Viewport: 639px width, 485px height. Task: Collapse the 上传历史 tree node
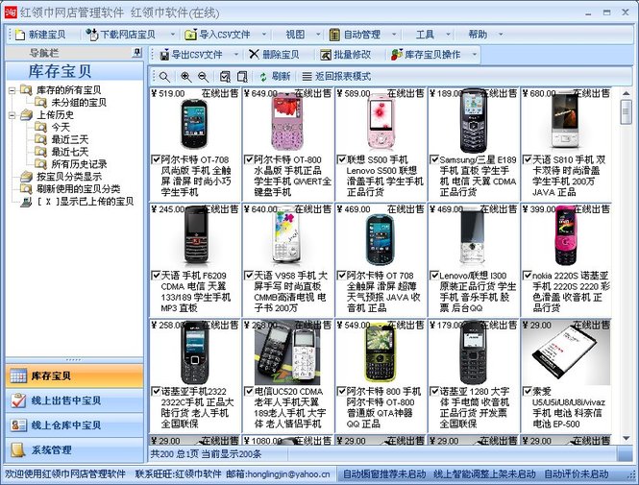12,114
